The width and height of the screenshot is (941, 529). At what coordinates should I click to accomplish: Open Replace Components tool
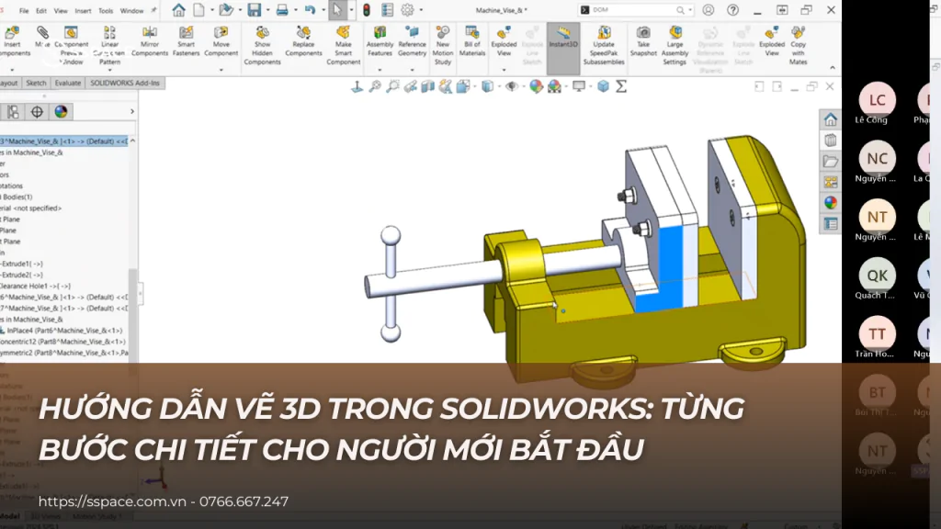(x=303, y=41)
